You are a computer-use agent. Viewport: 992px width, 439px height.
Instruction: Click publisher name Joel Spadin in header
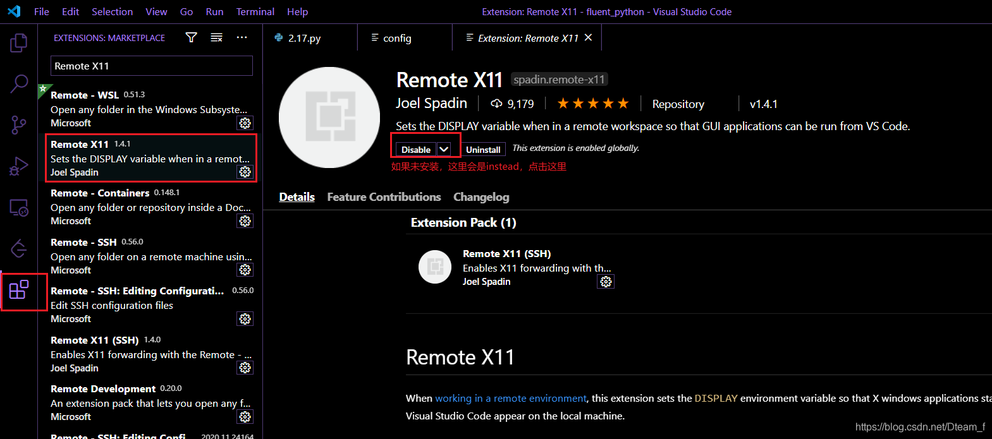click(431, 103)
